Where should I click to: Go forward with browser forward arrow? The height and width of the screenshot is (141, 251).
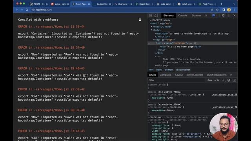click(22, 10)
